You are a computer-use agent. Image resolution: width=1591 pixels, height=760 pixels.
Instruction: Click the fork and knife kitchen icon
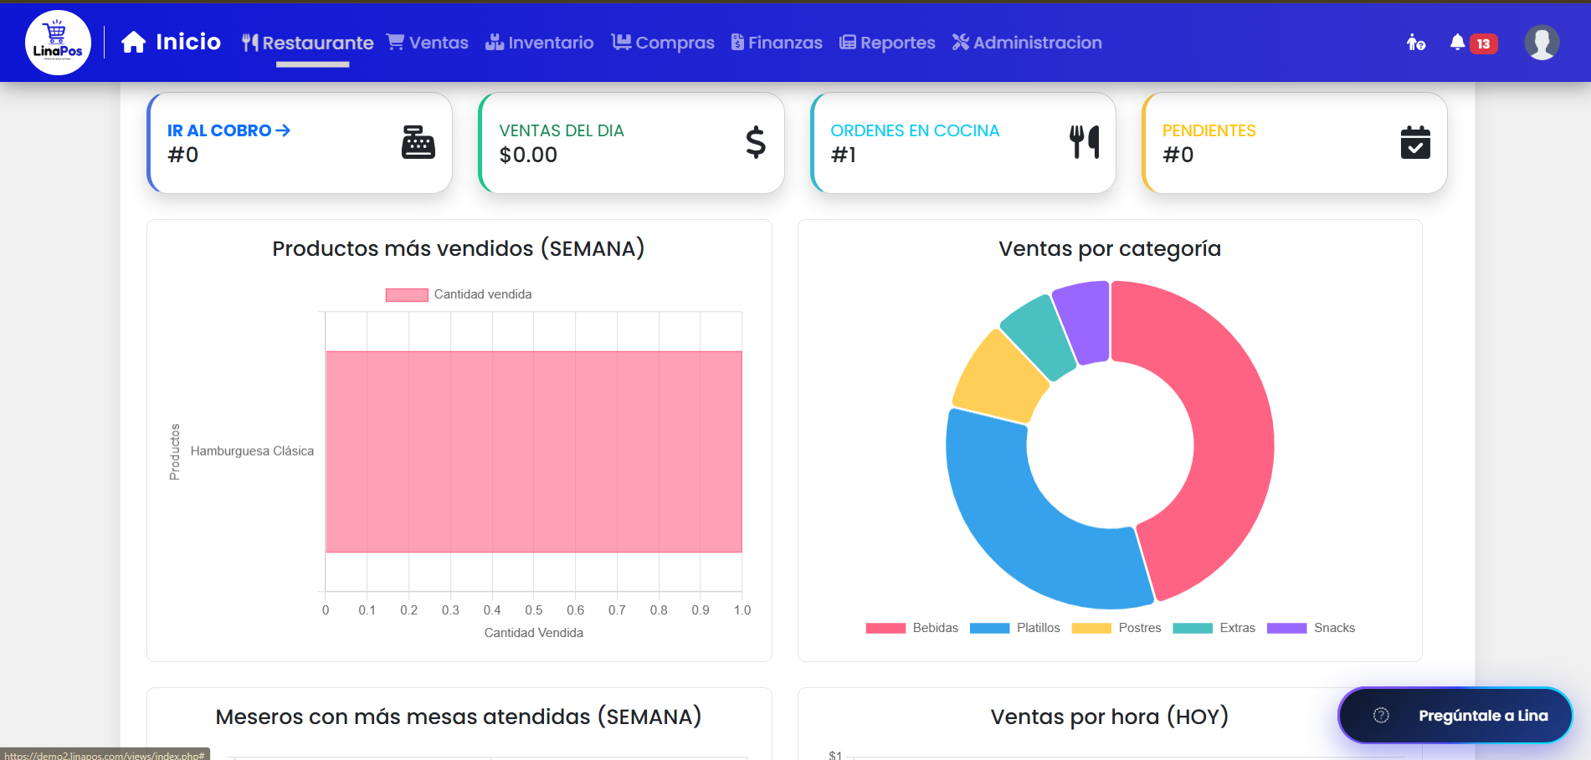coord(1085,142)
